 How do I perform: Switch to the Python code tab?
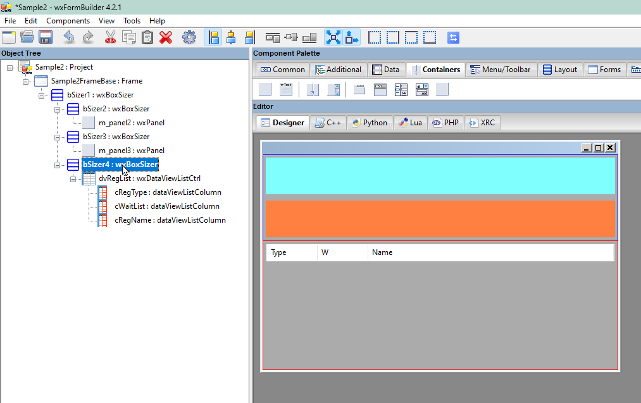[x=370, y=123]
